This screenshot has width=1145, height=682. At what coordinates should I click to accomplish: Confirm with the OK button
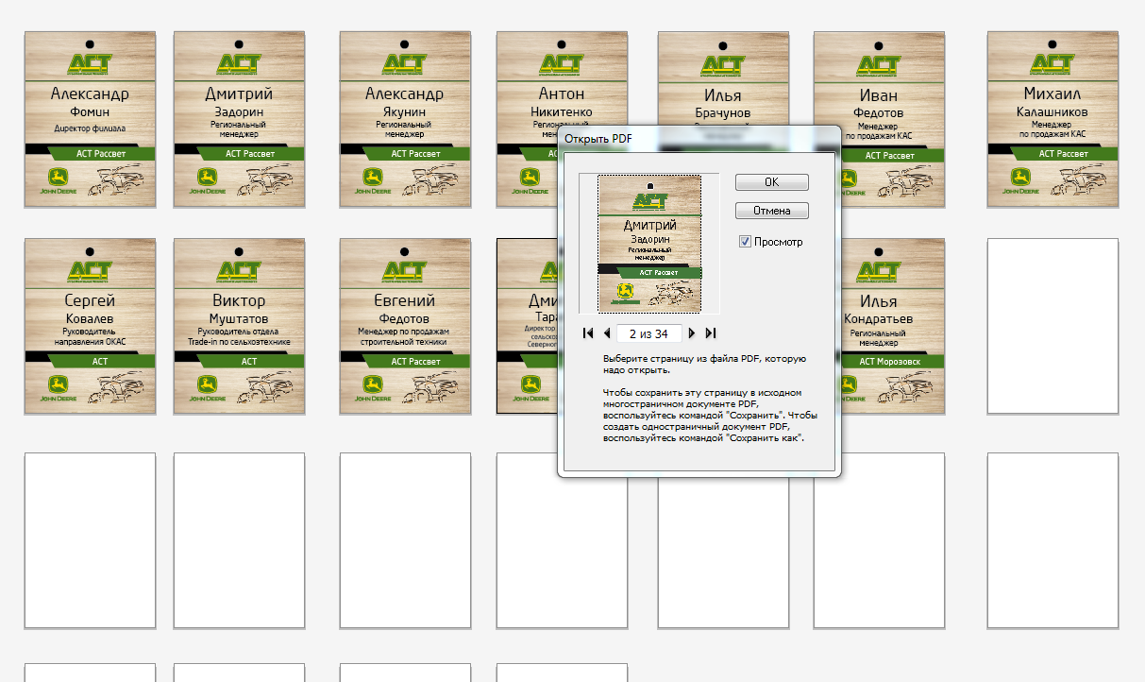click(x=771, y=182)
